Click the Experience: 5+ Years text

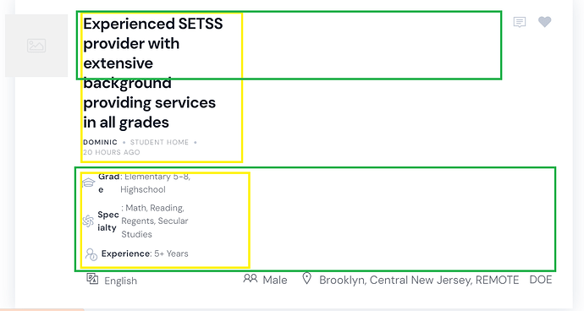(145, 254)
